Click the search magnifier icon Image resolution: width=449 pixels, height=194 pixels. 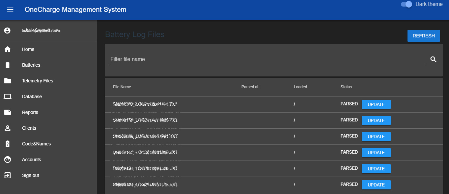coord(434,59)
